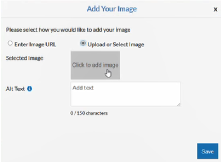Focus the Alt Text 'Add text' field
Screen dimensions: 221x162
[x=125, y=94]
